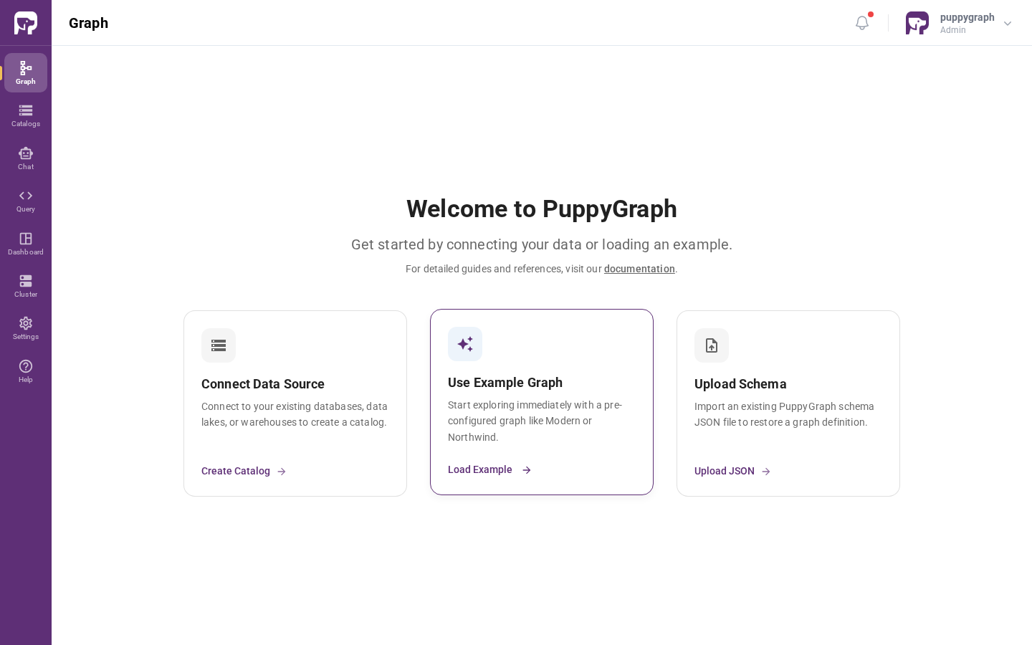Click the PuppyGraph logo in the sidebar
This screenshot has width=1032, height=645.
26,23
